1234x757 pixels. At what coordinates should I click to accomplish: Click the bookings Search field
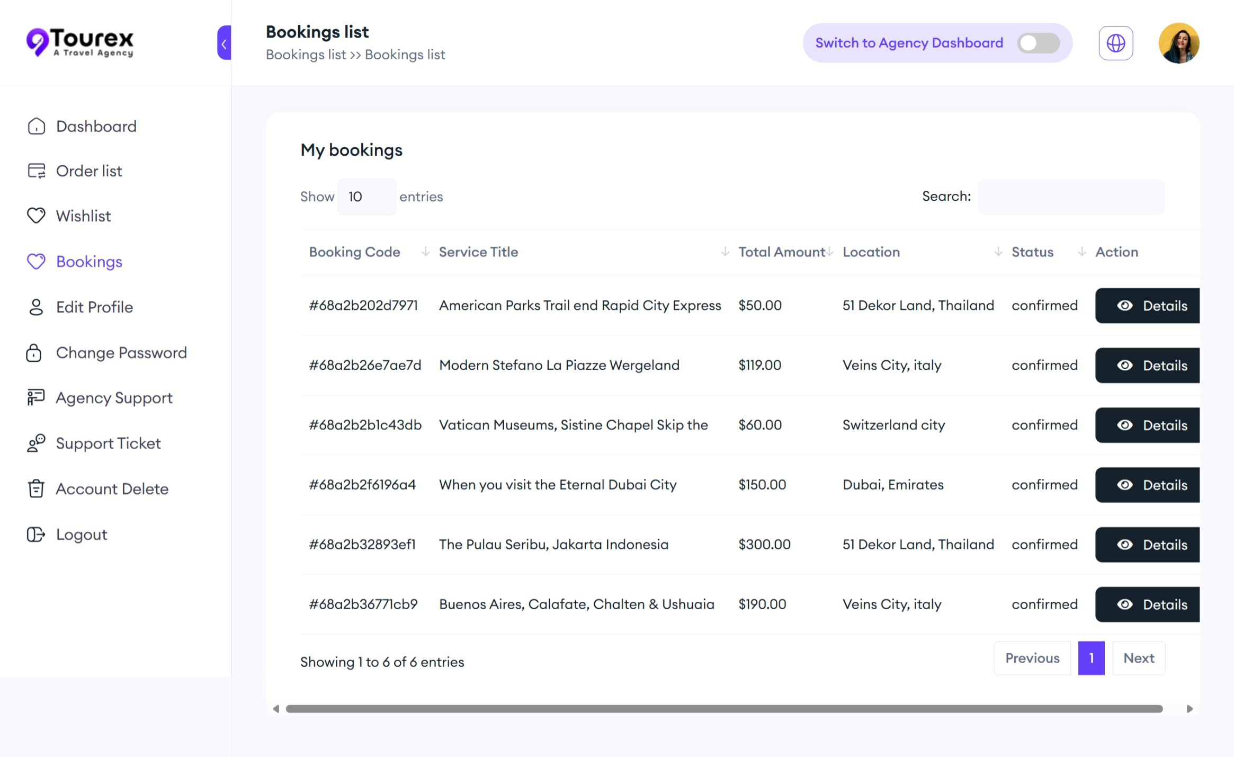click(x=1070, y=197)
